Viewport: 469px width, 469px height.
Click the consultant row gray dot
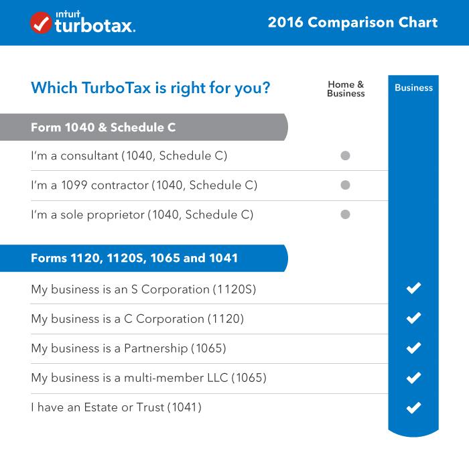click(346, 156)
